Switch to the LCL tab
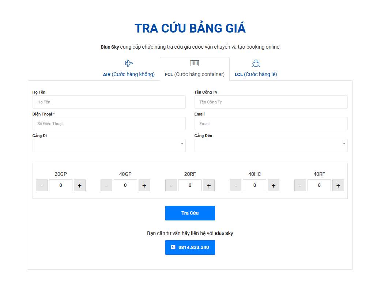 256,74
